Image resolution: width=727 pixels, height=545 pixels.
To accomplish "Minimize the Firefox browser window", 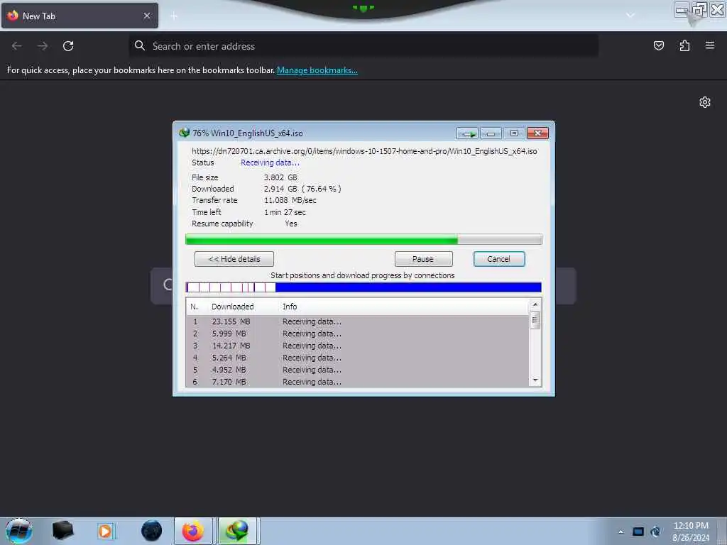I will (x=682, y=10).
